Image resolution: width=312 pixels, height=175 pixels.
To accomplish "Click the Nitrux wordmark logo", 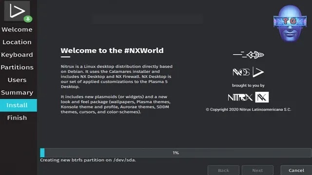I will (240, 97).
